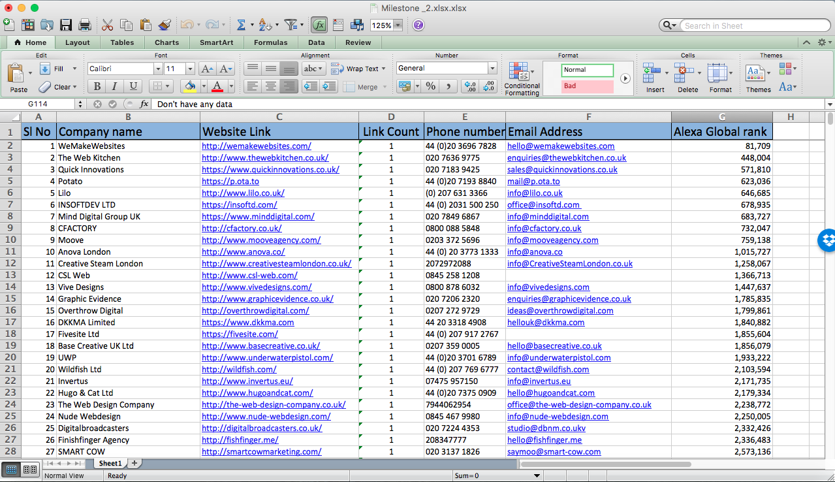
Task: Sort data with the A-Z icon
Action: pyautogui.click(x=265, y=25)
